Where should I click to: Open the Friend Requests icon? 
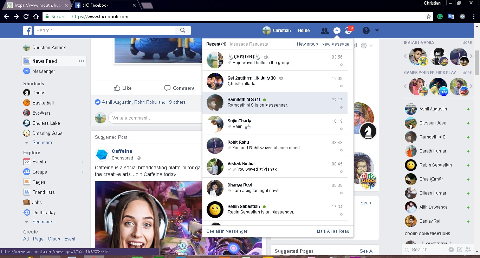[325, 31]
